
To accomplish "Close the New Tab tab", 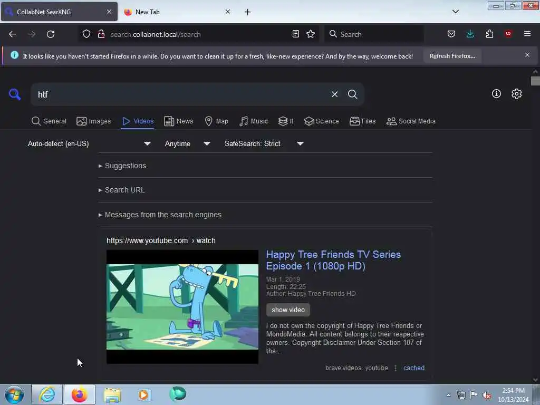I will pyautogui.click(x=228, y=12).
